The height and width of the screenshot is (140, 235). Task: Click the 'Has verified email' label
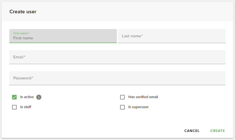(x=143, y=97)
